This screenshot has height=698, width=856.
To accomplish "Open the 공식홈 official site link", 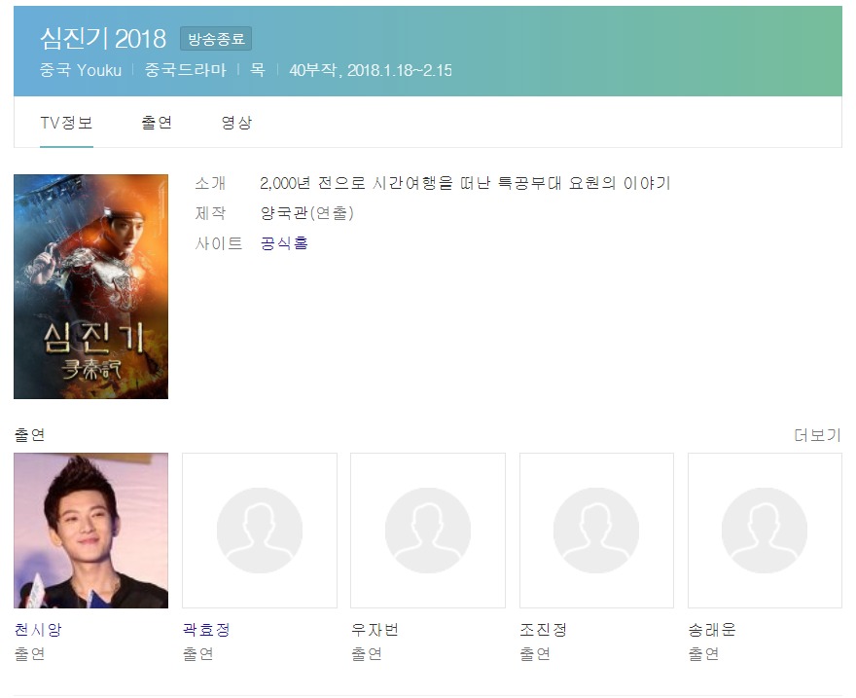I will tap(284, 243).
